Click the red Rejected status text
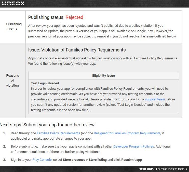The image size is (189, 172). 74,17
